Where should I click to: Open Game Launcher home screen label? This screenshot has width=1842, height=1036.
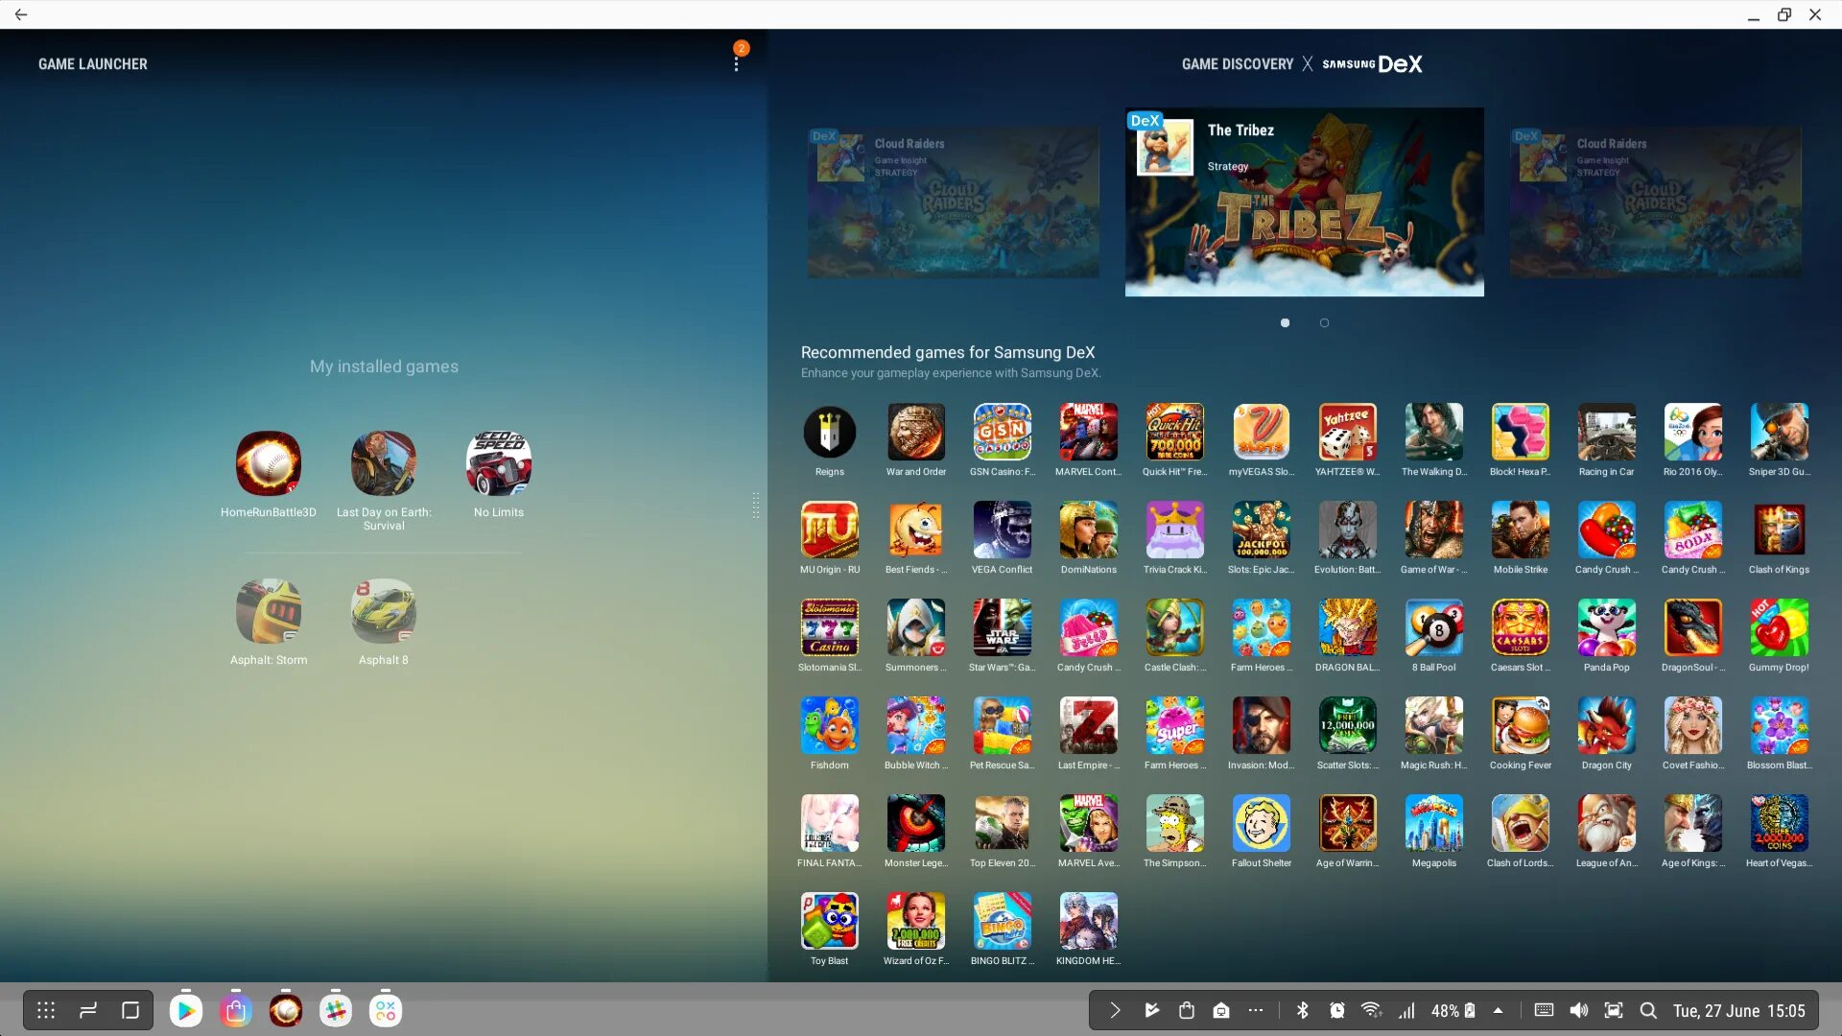point(94,63)
